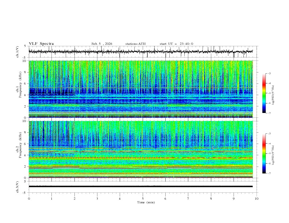Click the ch.1(V) axis label
The height and width of the screenshot is (223, 289).
18,52
